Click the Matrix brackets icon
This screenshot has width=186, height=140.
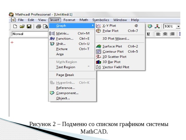point(52,33)
